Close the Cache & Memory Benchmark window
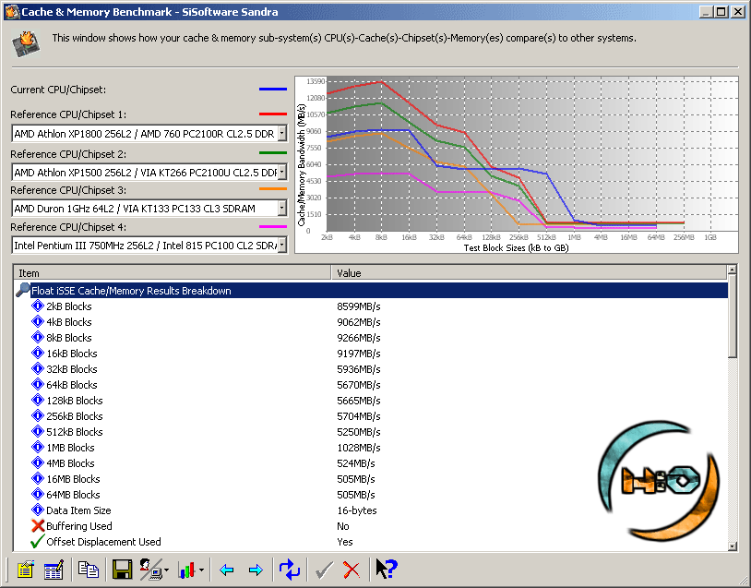Viewport: 751px width, 588px height. point(738,11)
